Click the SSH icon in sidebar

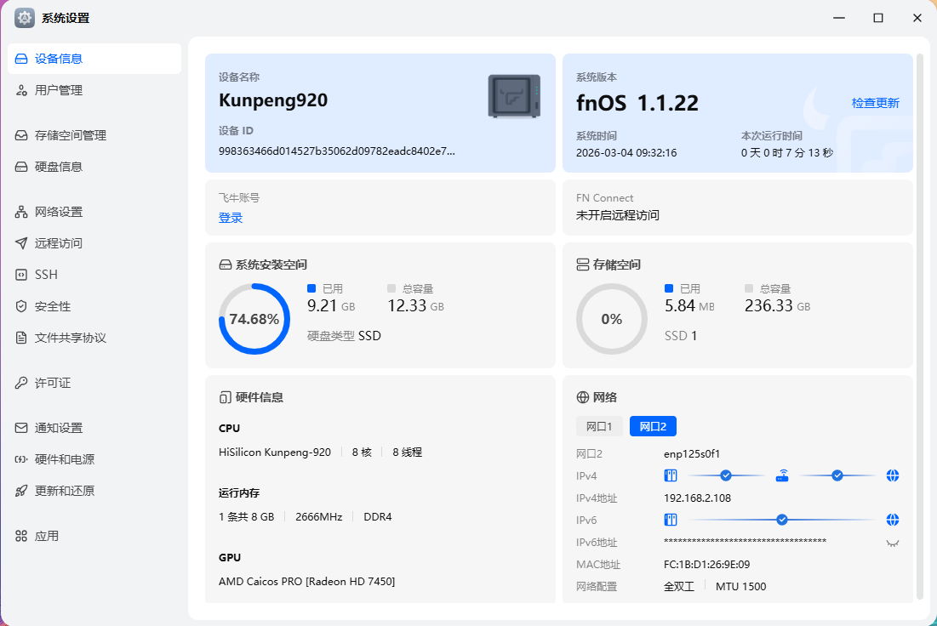coord(22,275)
